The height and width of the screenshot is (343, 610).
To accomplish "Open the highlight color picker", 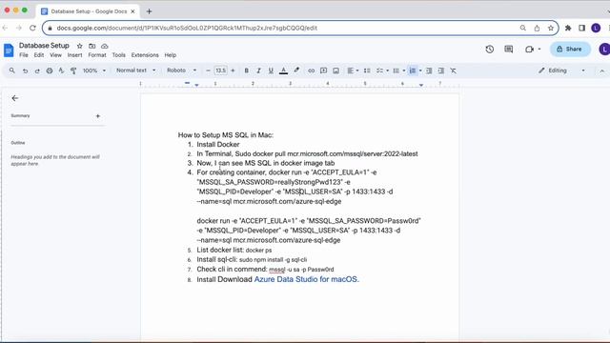I will tap(296, 71).
